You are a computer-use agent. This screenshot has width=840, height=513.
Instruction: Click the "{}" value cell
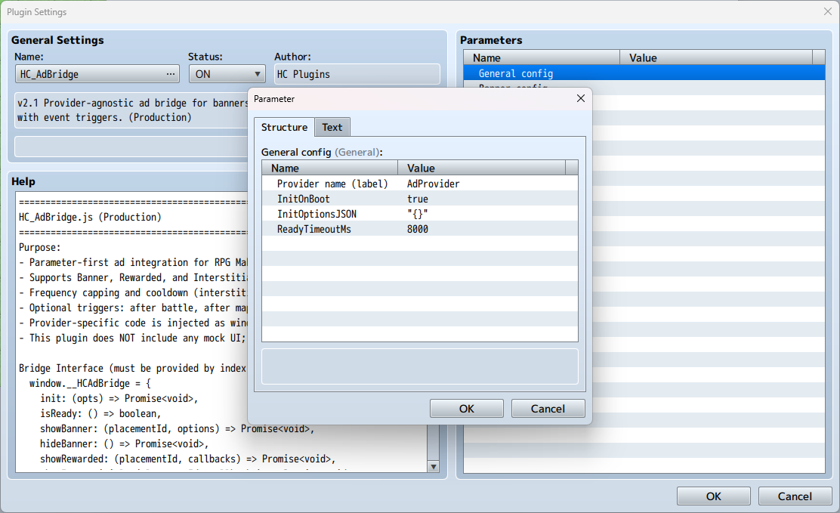(417, 214)
